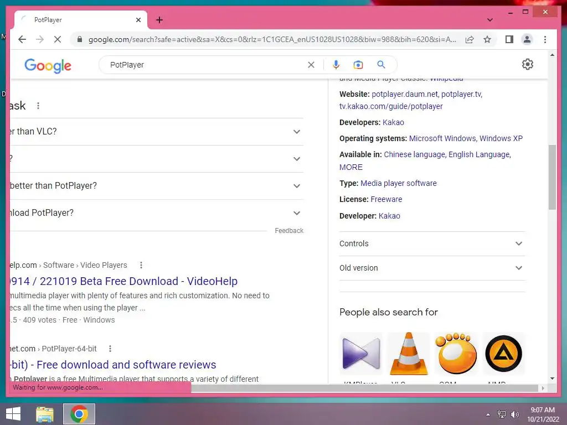Show hidden system tray icons
Screen dimensions: 567x425
[x=488, y=414]
